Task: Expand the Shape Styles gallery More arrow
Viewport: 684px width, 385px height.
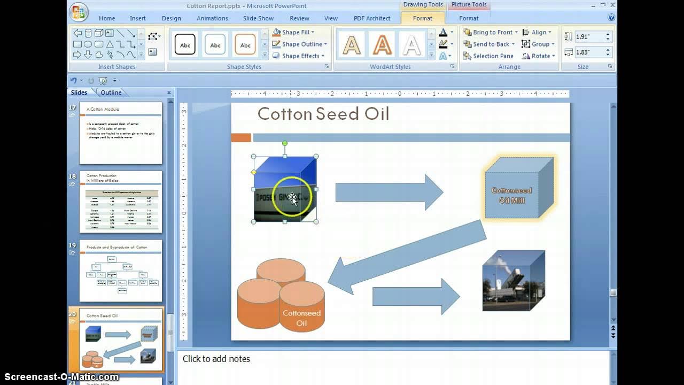Action: coord(265,55)
